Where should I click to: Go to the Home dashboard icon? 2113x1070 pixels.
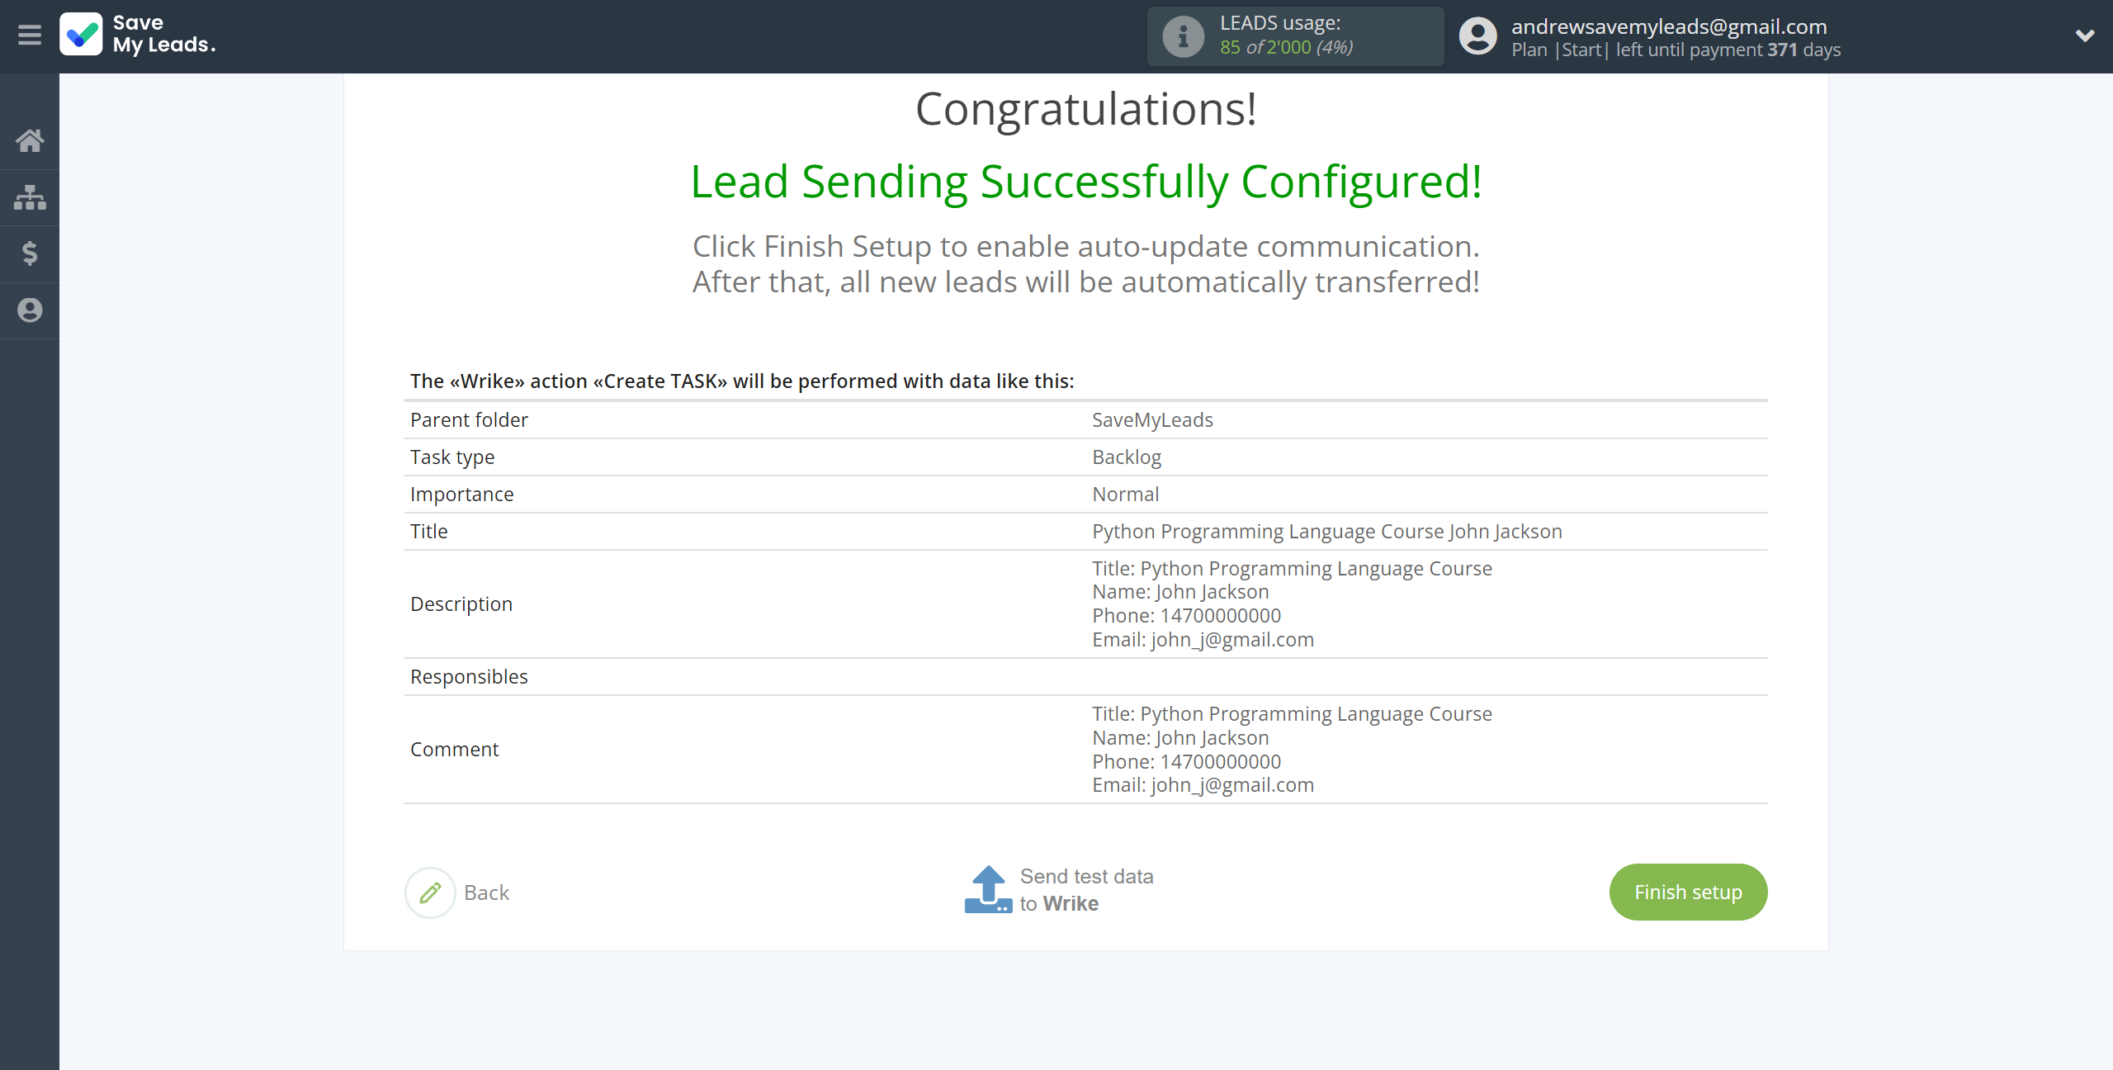[x=30, y=140]
